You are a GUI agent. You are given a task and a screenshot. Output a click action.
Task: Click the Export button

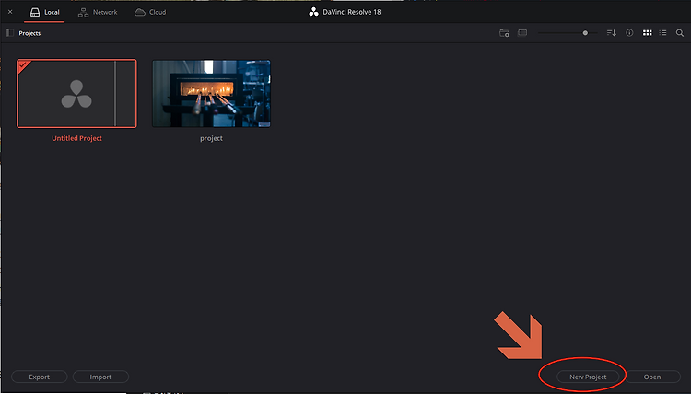click(40, 377)
